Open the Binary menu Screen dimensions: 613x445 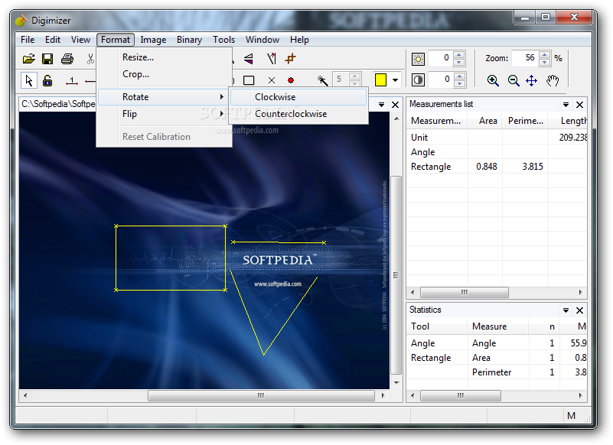coord(189,40)
